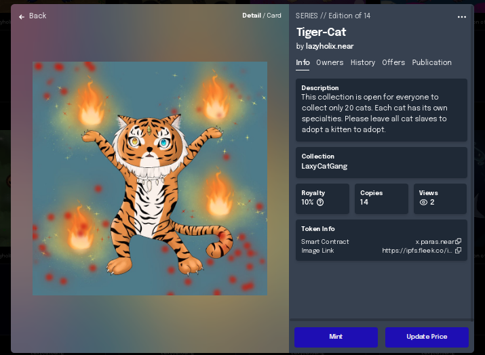This screenshot has height=355, width=485.
Task: Click the Mint button
Action: coord(336,337)
